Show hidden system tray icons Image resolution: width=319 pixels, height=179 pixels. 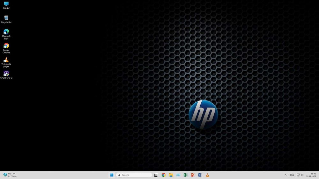[x=286, y=175]
